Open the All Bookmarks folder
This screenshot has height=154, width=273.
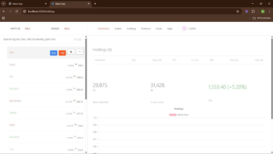(x=262, y=18)
